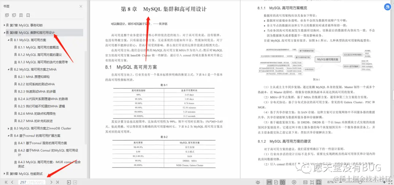Click the expand all bookmarks icon
Viewport: 394px width, 185px height.
coord(7,15)
